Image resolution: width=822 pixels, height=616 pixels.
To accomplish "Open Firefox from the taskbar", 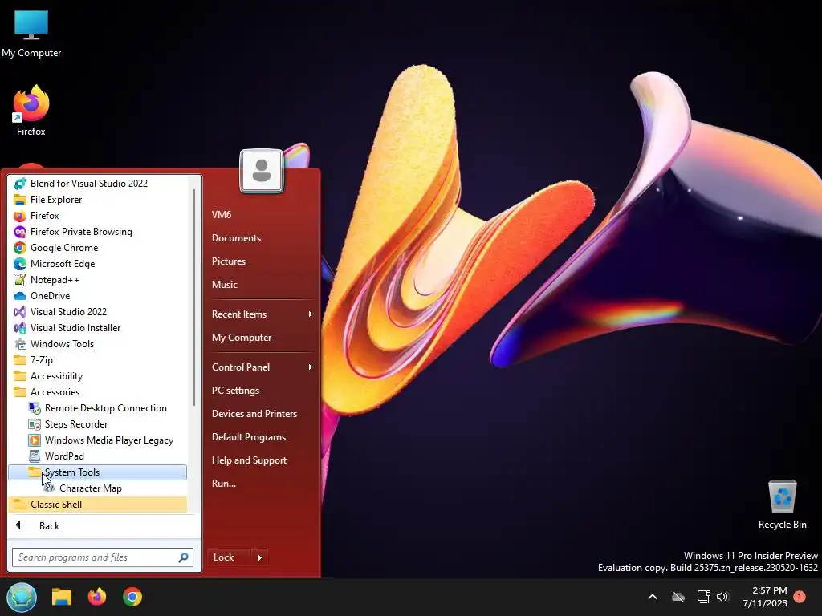I will pos(97,597).
